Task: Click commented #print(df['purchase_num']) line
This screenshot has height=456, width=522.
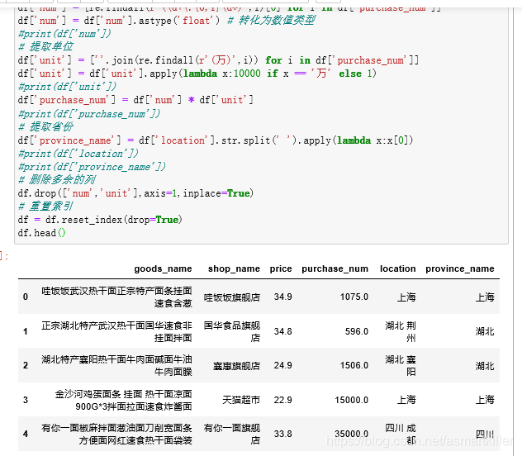Action: tap(89, 114)
